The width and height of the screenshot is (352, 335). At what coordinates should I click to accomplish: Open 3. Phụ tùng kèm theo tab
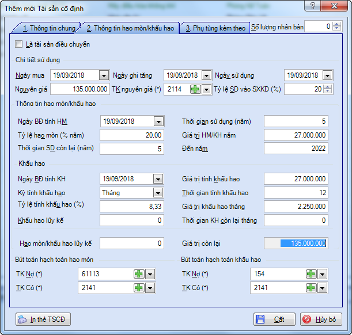click(x=215, y=28)
